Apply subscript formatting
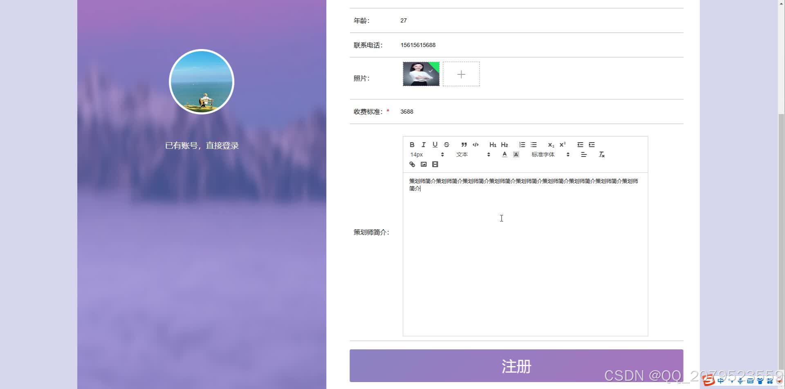The image size is (785, 389). click(x=551, y=145)
